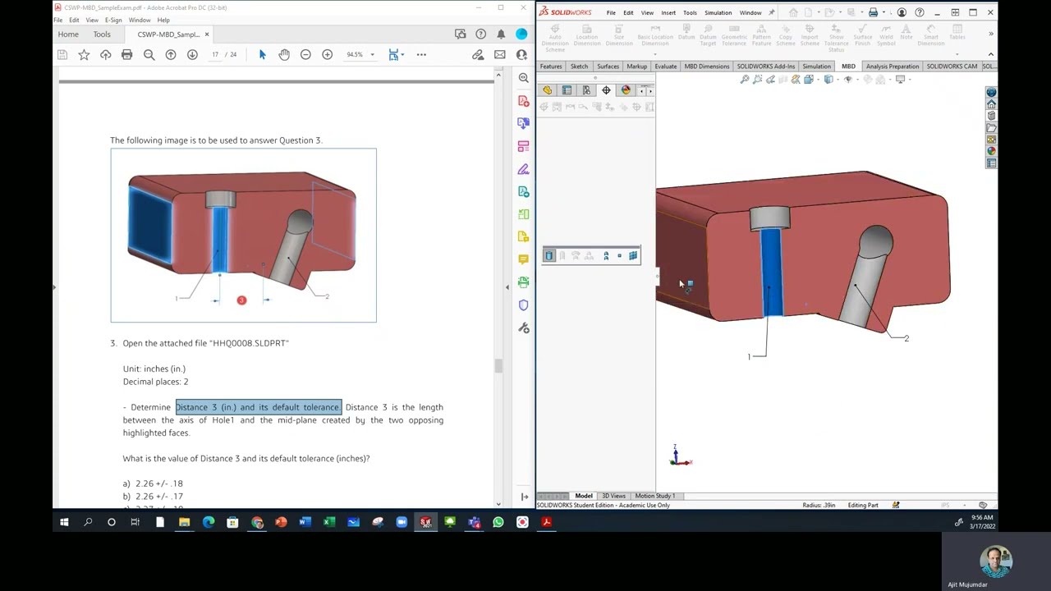The width and height of the screenshot is (1051, 591).
Task: Open the SolidWorks print options dropdown arrow
Action: tap(883, 12)
